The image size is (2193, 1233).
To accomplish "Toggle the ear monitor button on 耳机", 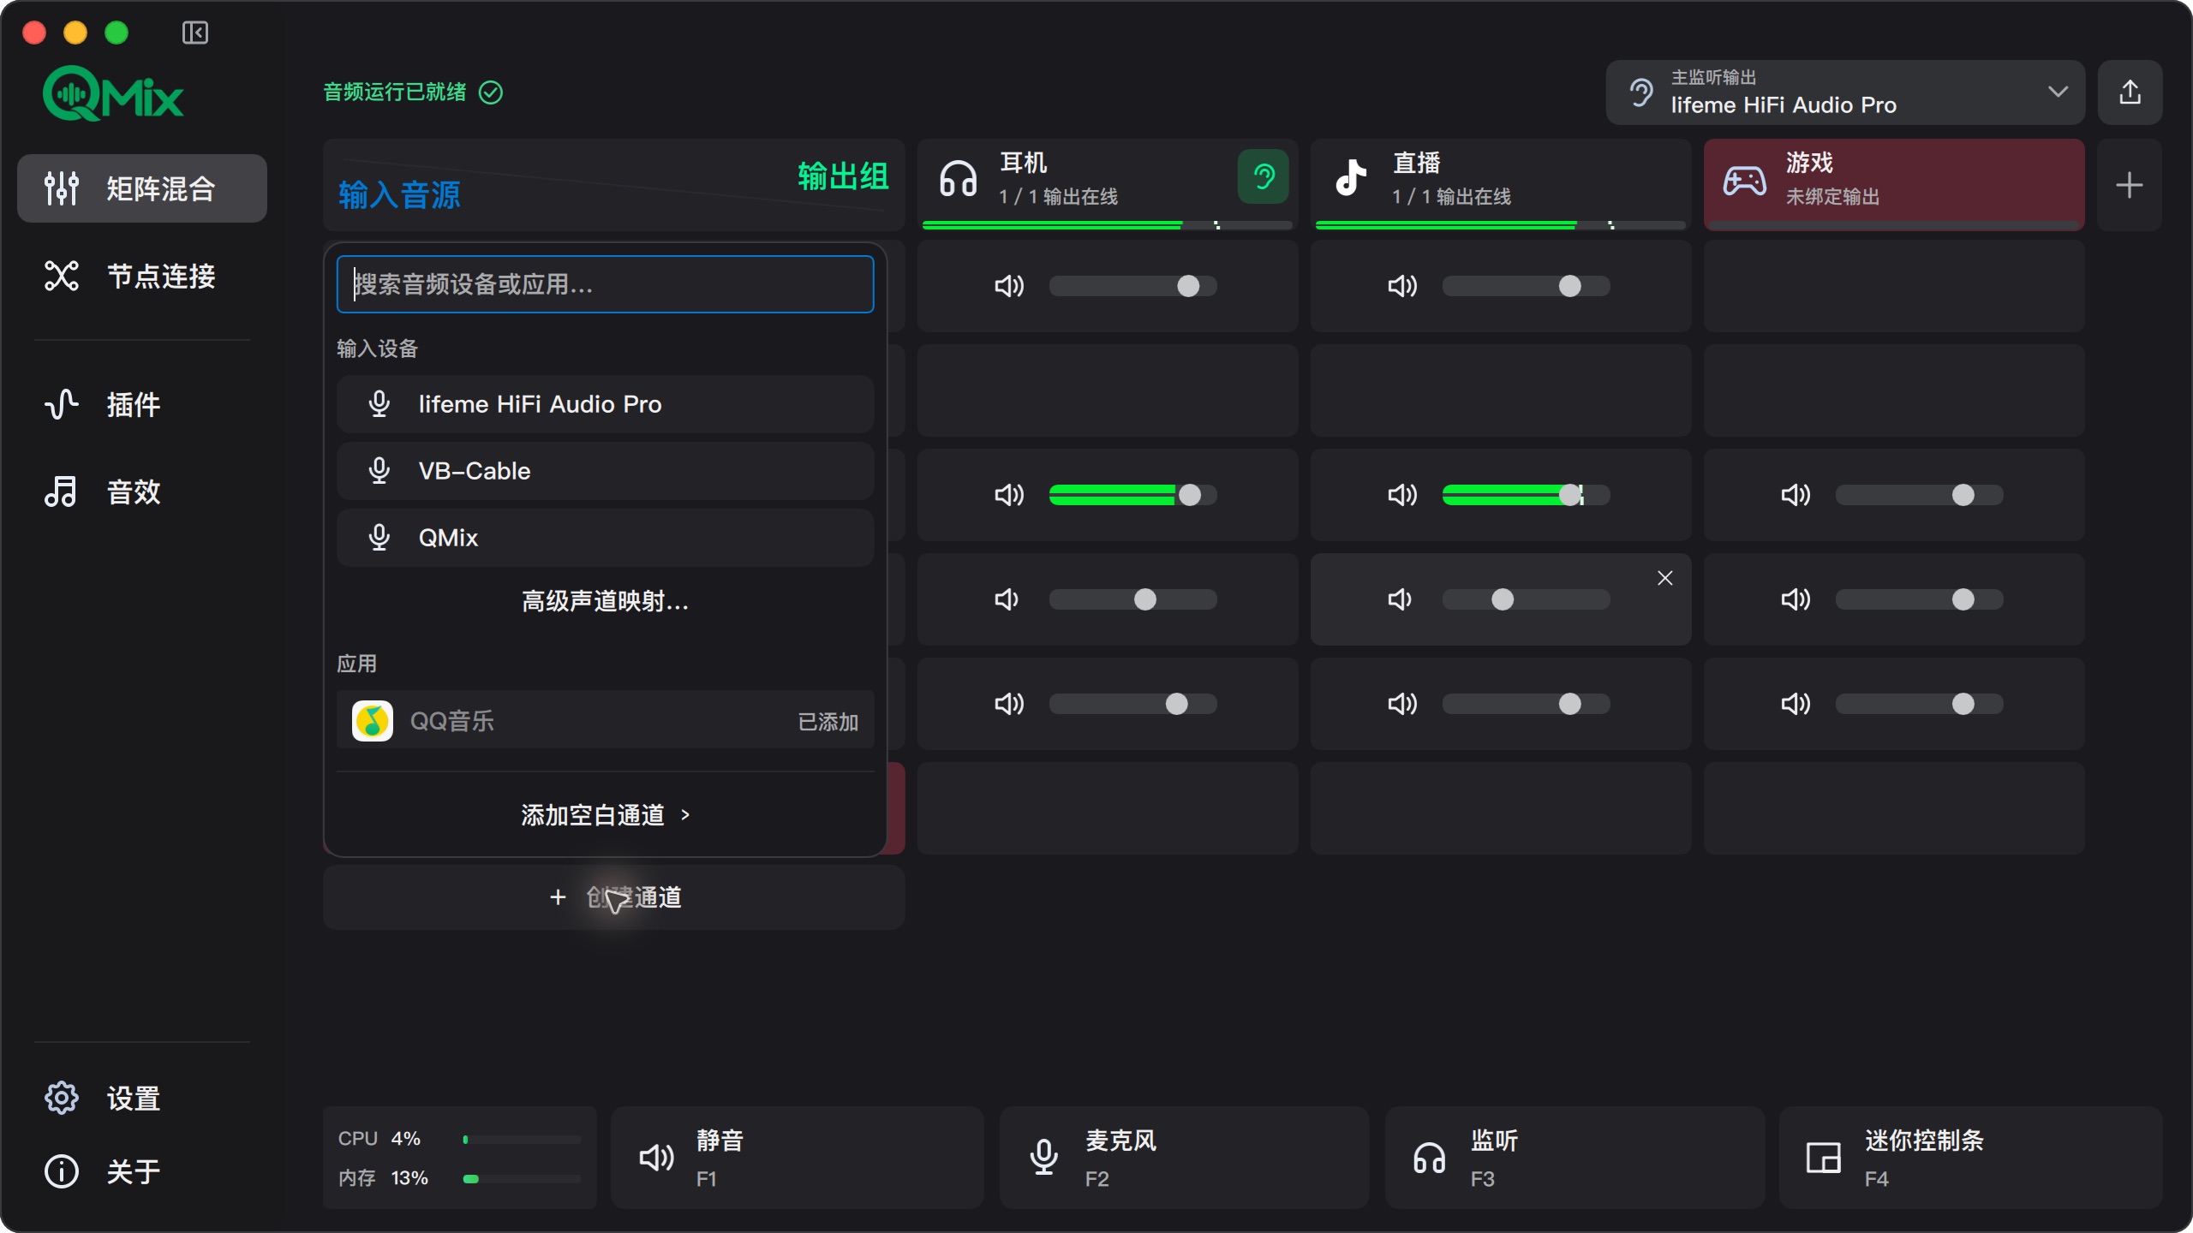I will (1264, 176).
